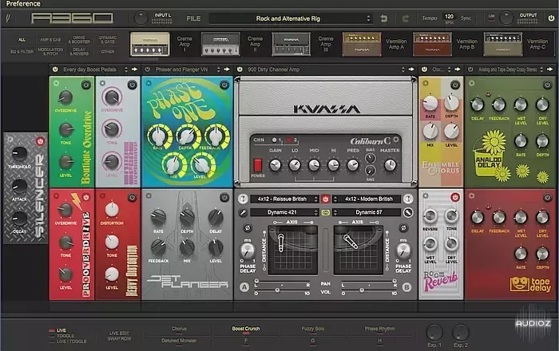Select the Phase Rhythm snapshot
559x351 pixels.
coord(379,329)
